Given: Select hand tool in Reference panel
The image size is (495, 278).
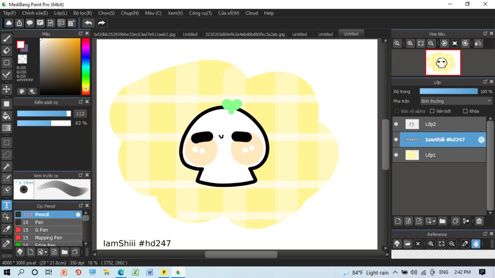Looking at the screenshot, I should point(476,244).
